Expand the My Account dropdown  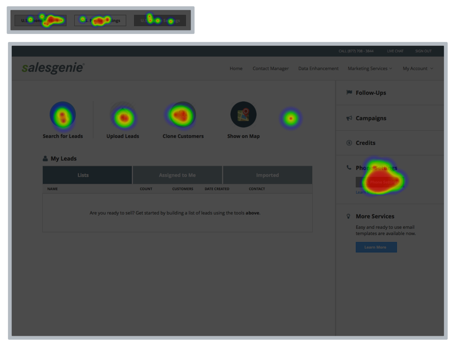pyautogui.click(x=418, y=68)
